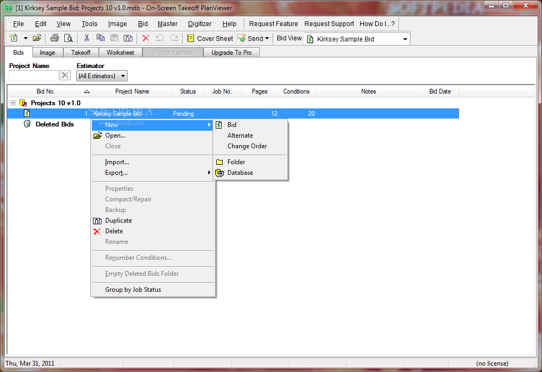Choose Folder from the New submenu
The width and height of the screenshot is (542, 372).
pos(251,162)
